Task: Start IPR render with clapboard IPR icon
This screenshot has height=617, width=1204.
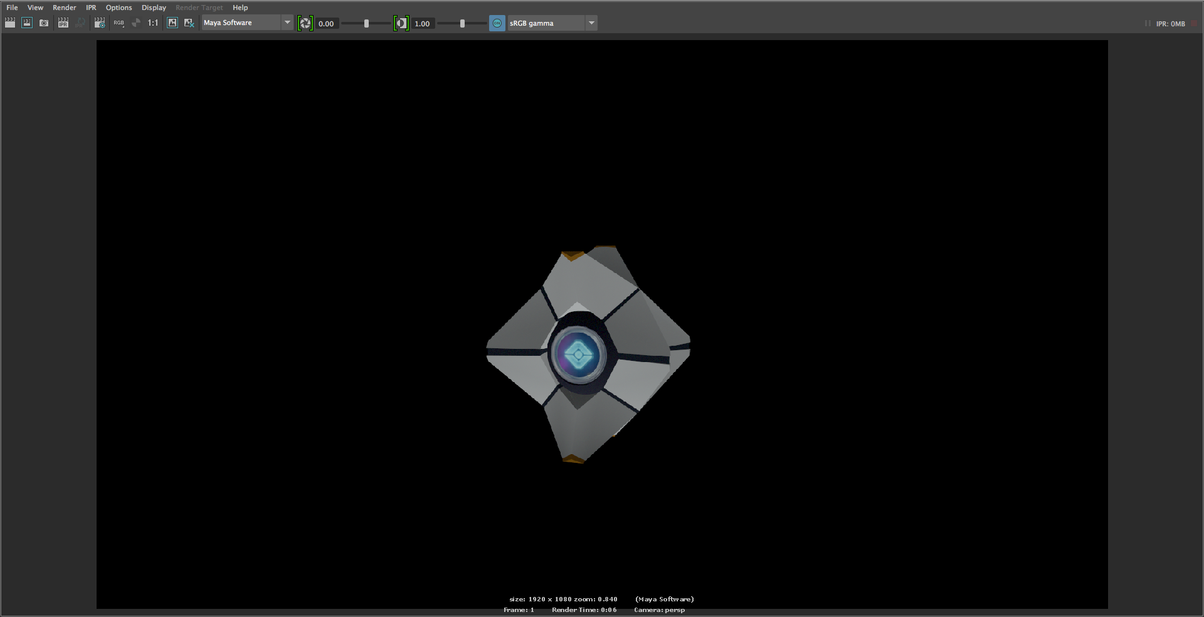Action: (63, 23)
